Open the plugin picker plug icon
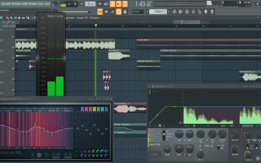261x163 pixels. pos(206,12)
